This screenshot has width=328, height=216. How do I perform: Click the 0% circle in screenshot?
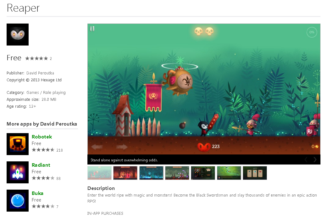(x=312, y=32)
